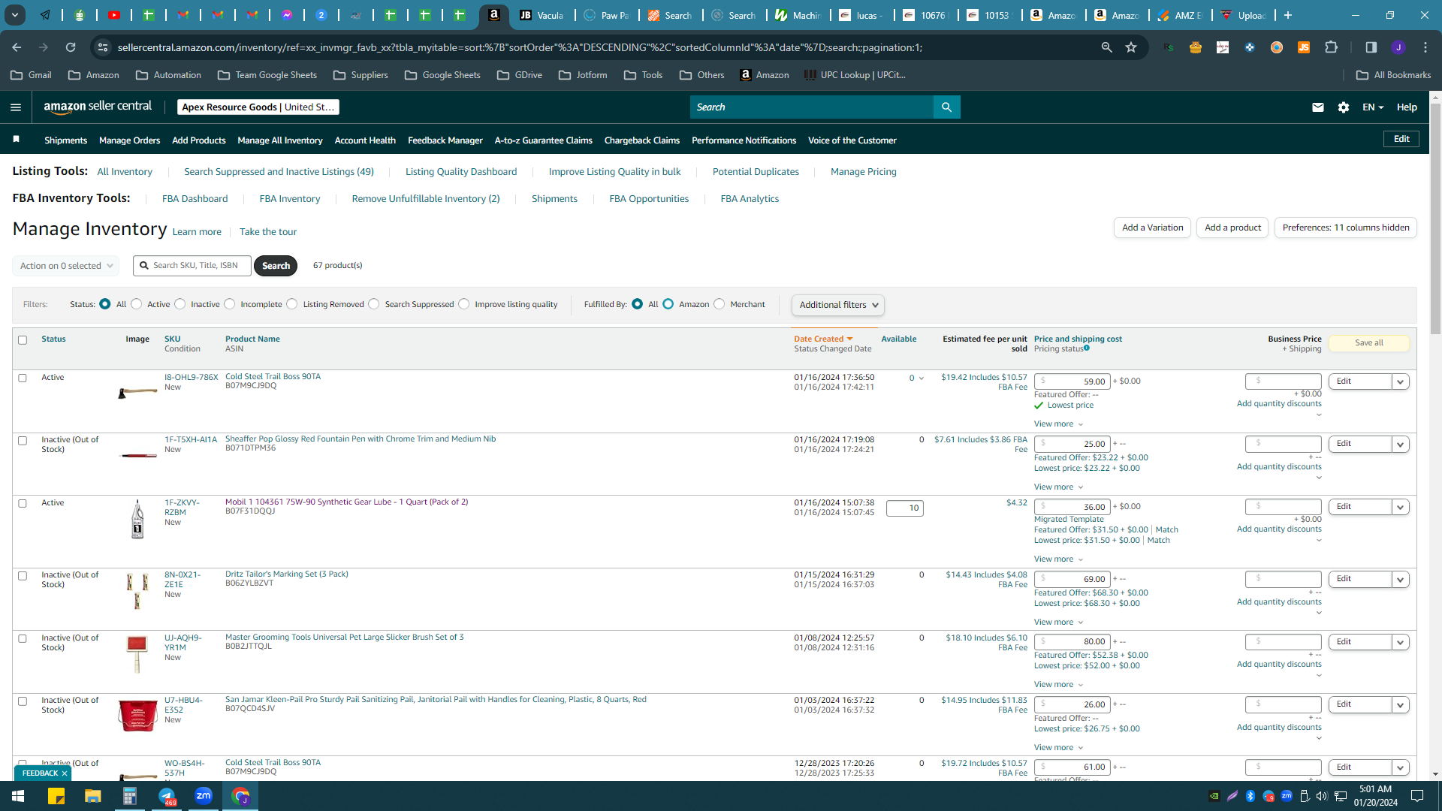
Task: Open the Calculator from the taskbar
Action: pyautogui.click(x=129, y=796)
